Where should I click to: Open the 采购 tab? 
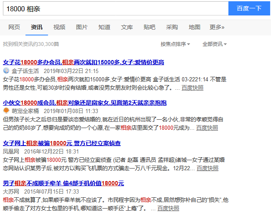[172, 27]
